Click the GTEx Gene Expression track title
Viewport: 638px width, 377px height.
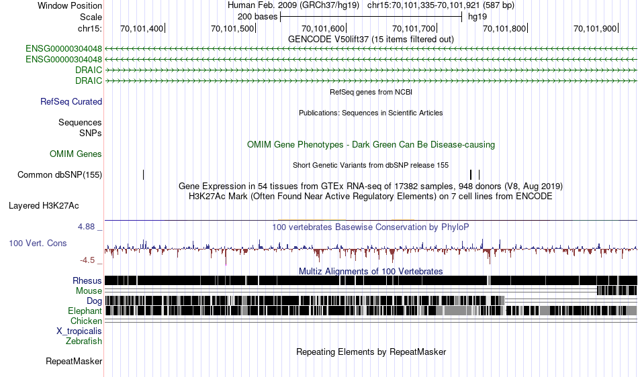(x=371, y=186)
